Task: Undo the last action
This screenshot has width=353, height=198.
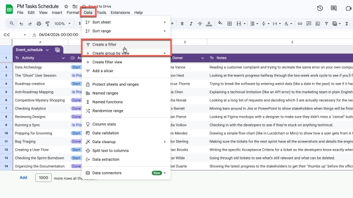Action: [21, 24]
